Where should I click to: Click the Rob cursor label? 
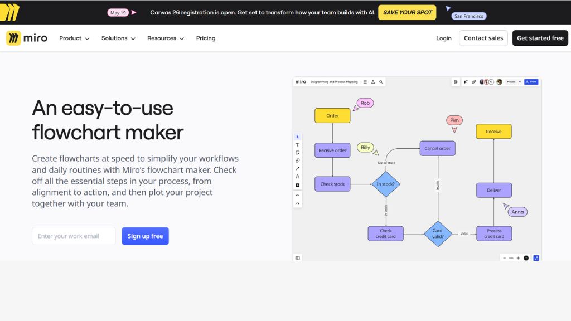pos(365,103)
